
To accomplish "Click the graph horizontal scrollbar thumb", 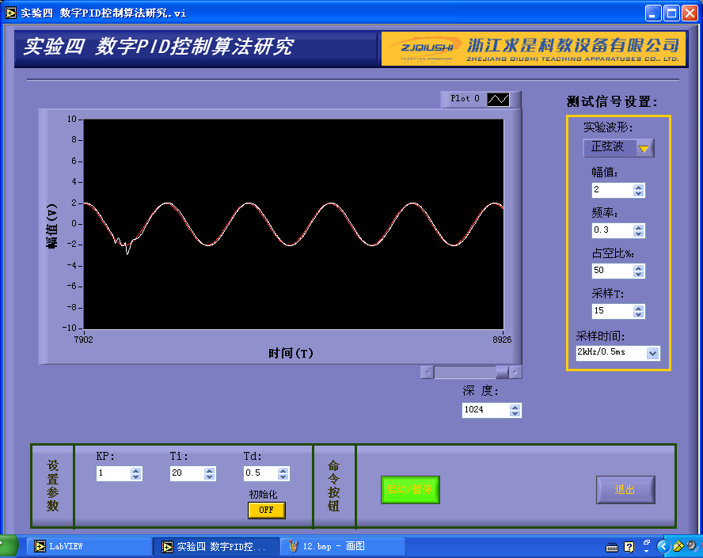I will (x=502, y=372).
